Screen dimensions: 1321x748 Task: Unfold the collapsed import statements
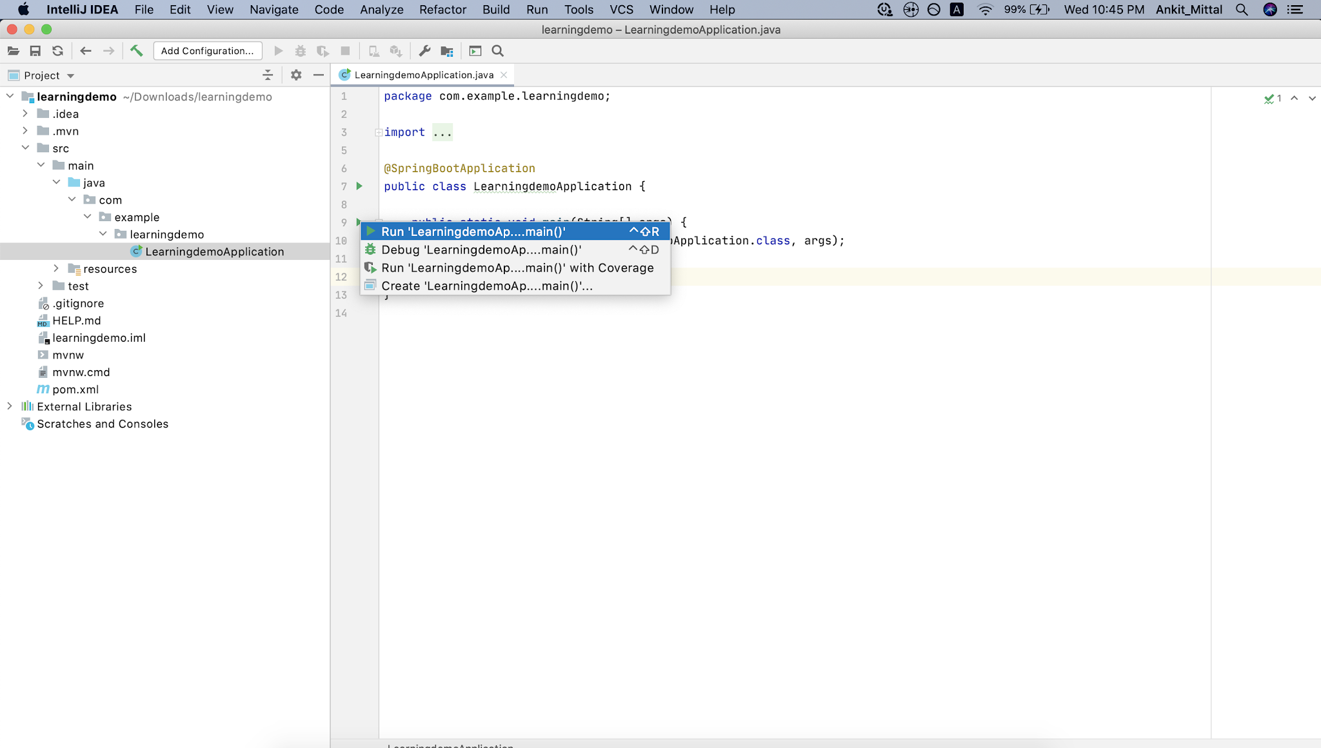coord(379,132)
